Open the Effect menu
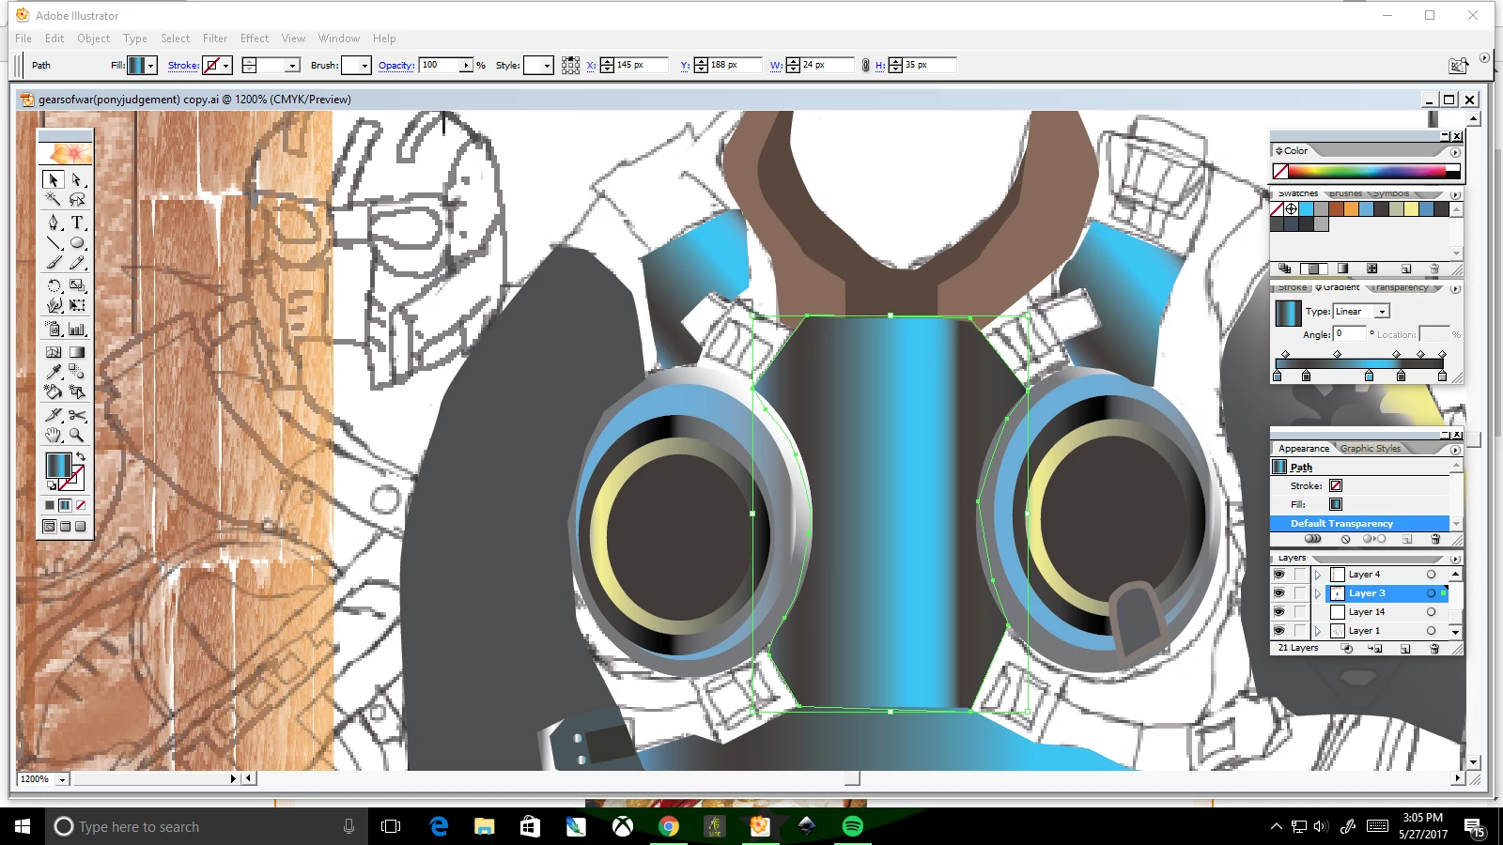The width and height of the screenshot is (1503, 845). (255, 38)
